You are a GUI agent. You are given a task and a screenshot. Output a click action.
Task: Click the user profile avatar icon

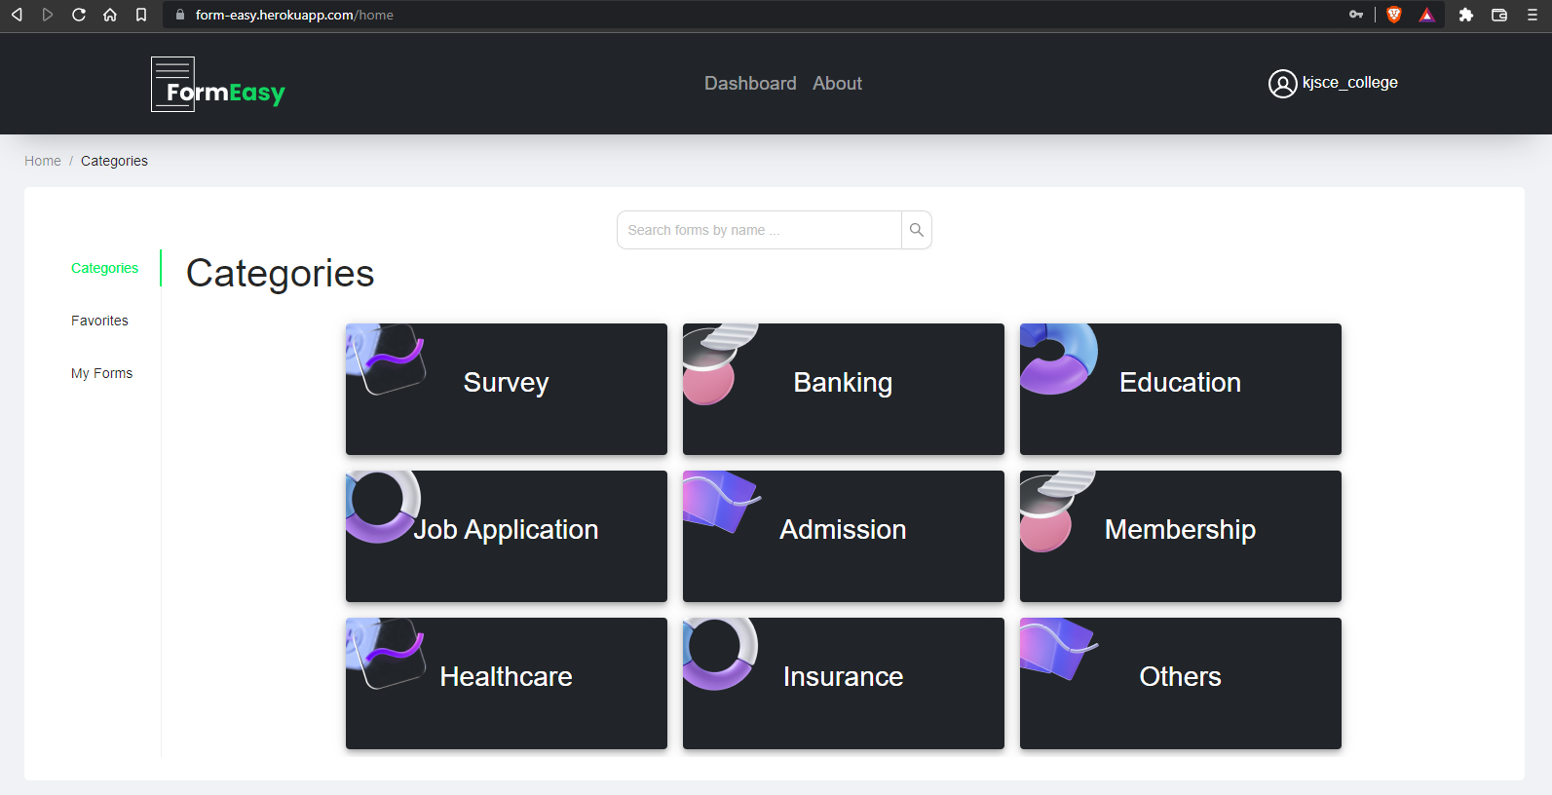point(1282,84)
